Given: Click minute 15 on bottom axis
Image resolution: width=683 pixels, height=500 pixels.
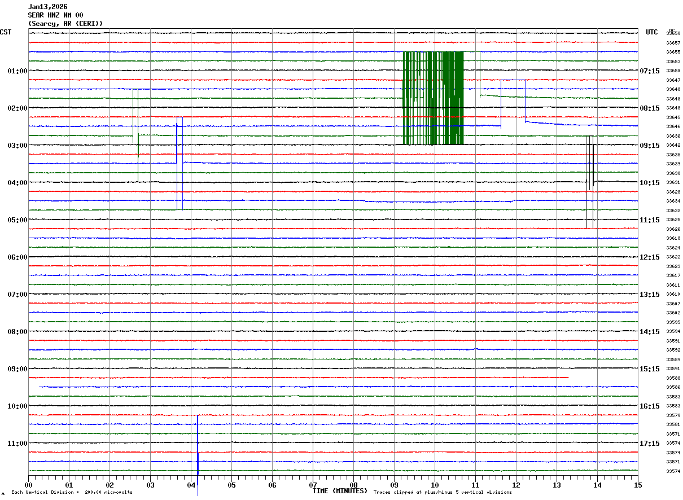Looking at the screenshot, I should pyautogui.click(x=637, y=485).
